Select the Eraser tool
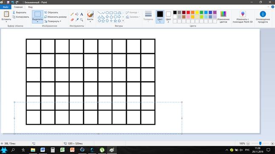This screenshot has width=275, height=154. [x=72, y=20]
